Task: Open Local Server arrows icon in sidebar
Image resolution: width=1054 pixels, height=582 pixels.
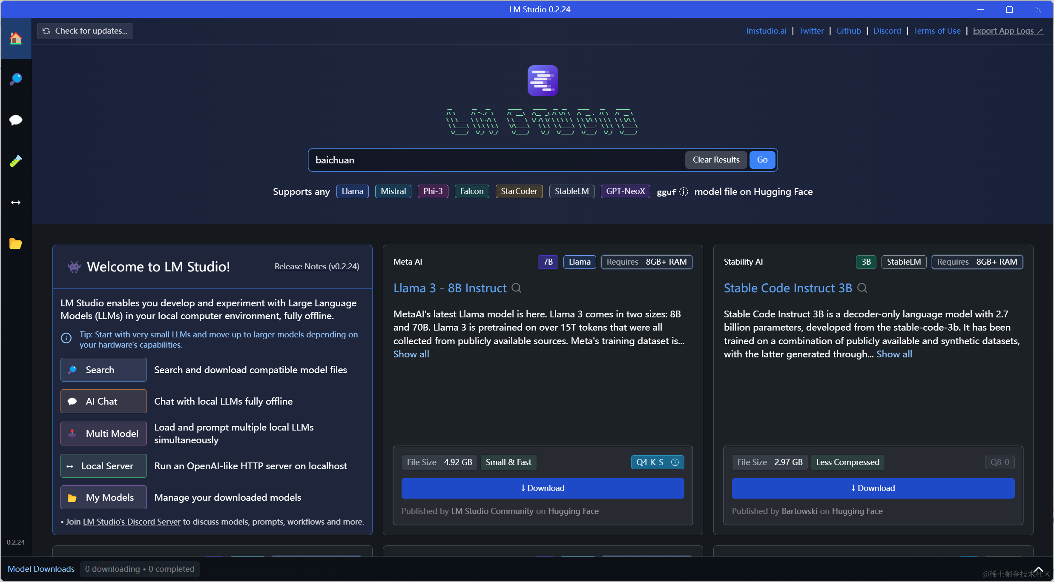Action: 16,203
